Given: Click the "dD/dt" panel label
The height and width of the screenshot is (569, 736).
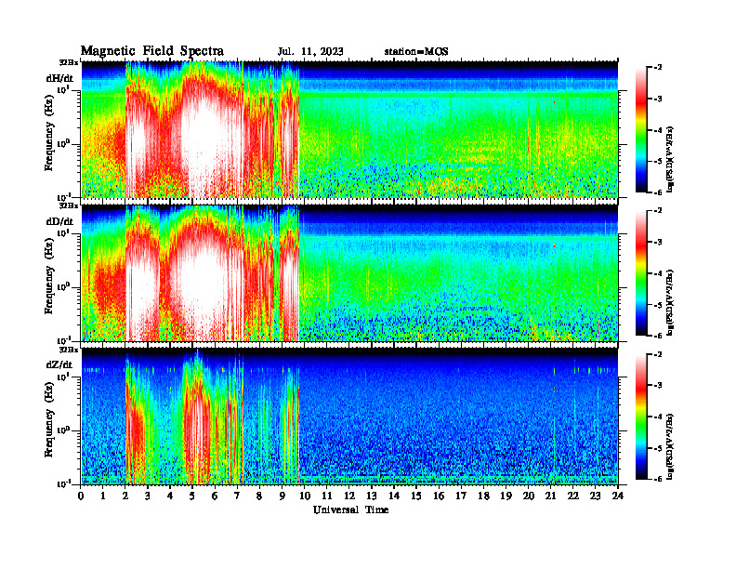Looking at the screenshot, I should (59, 221).
